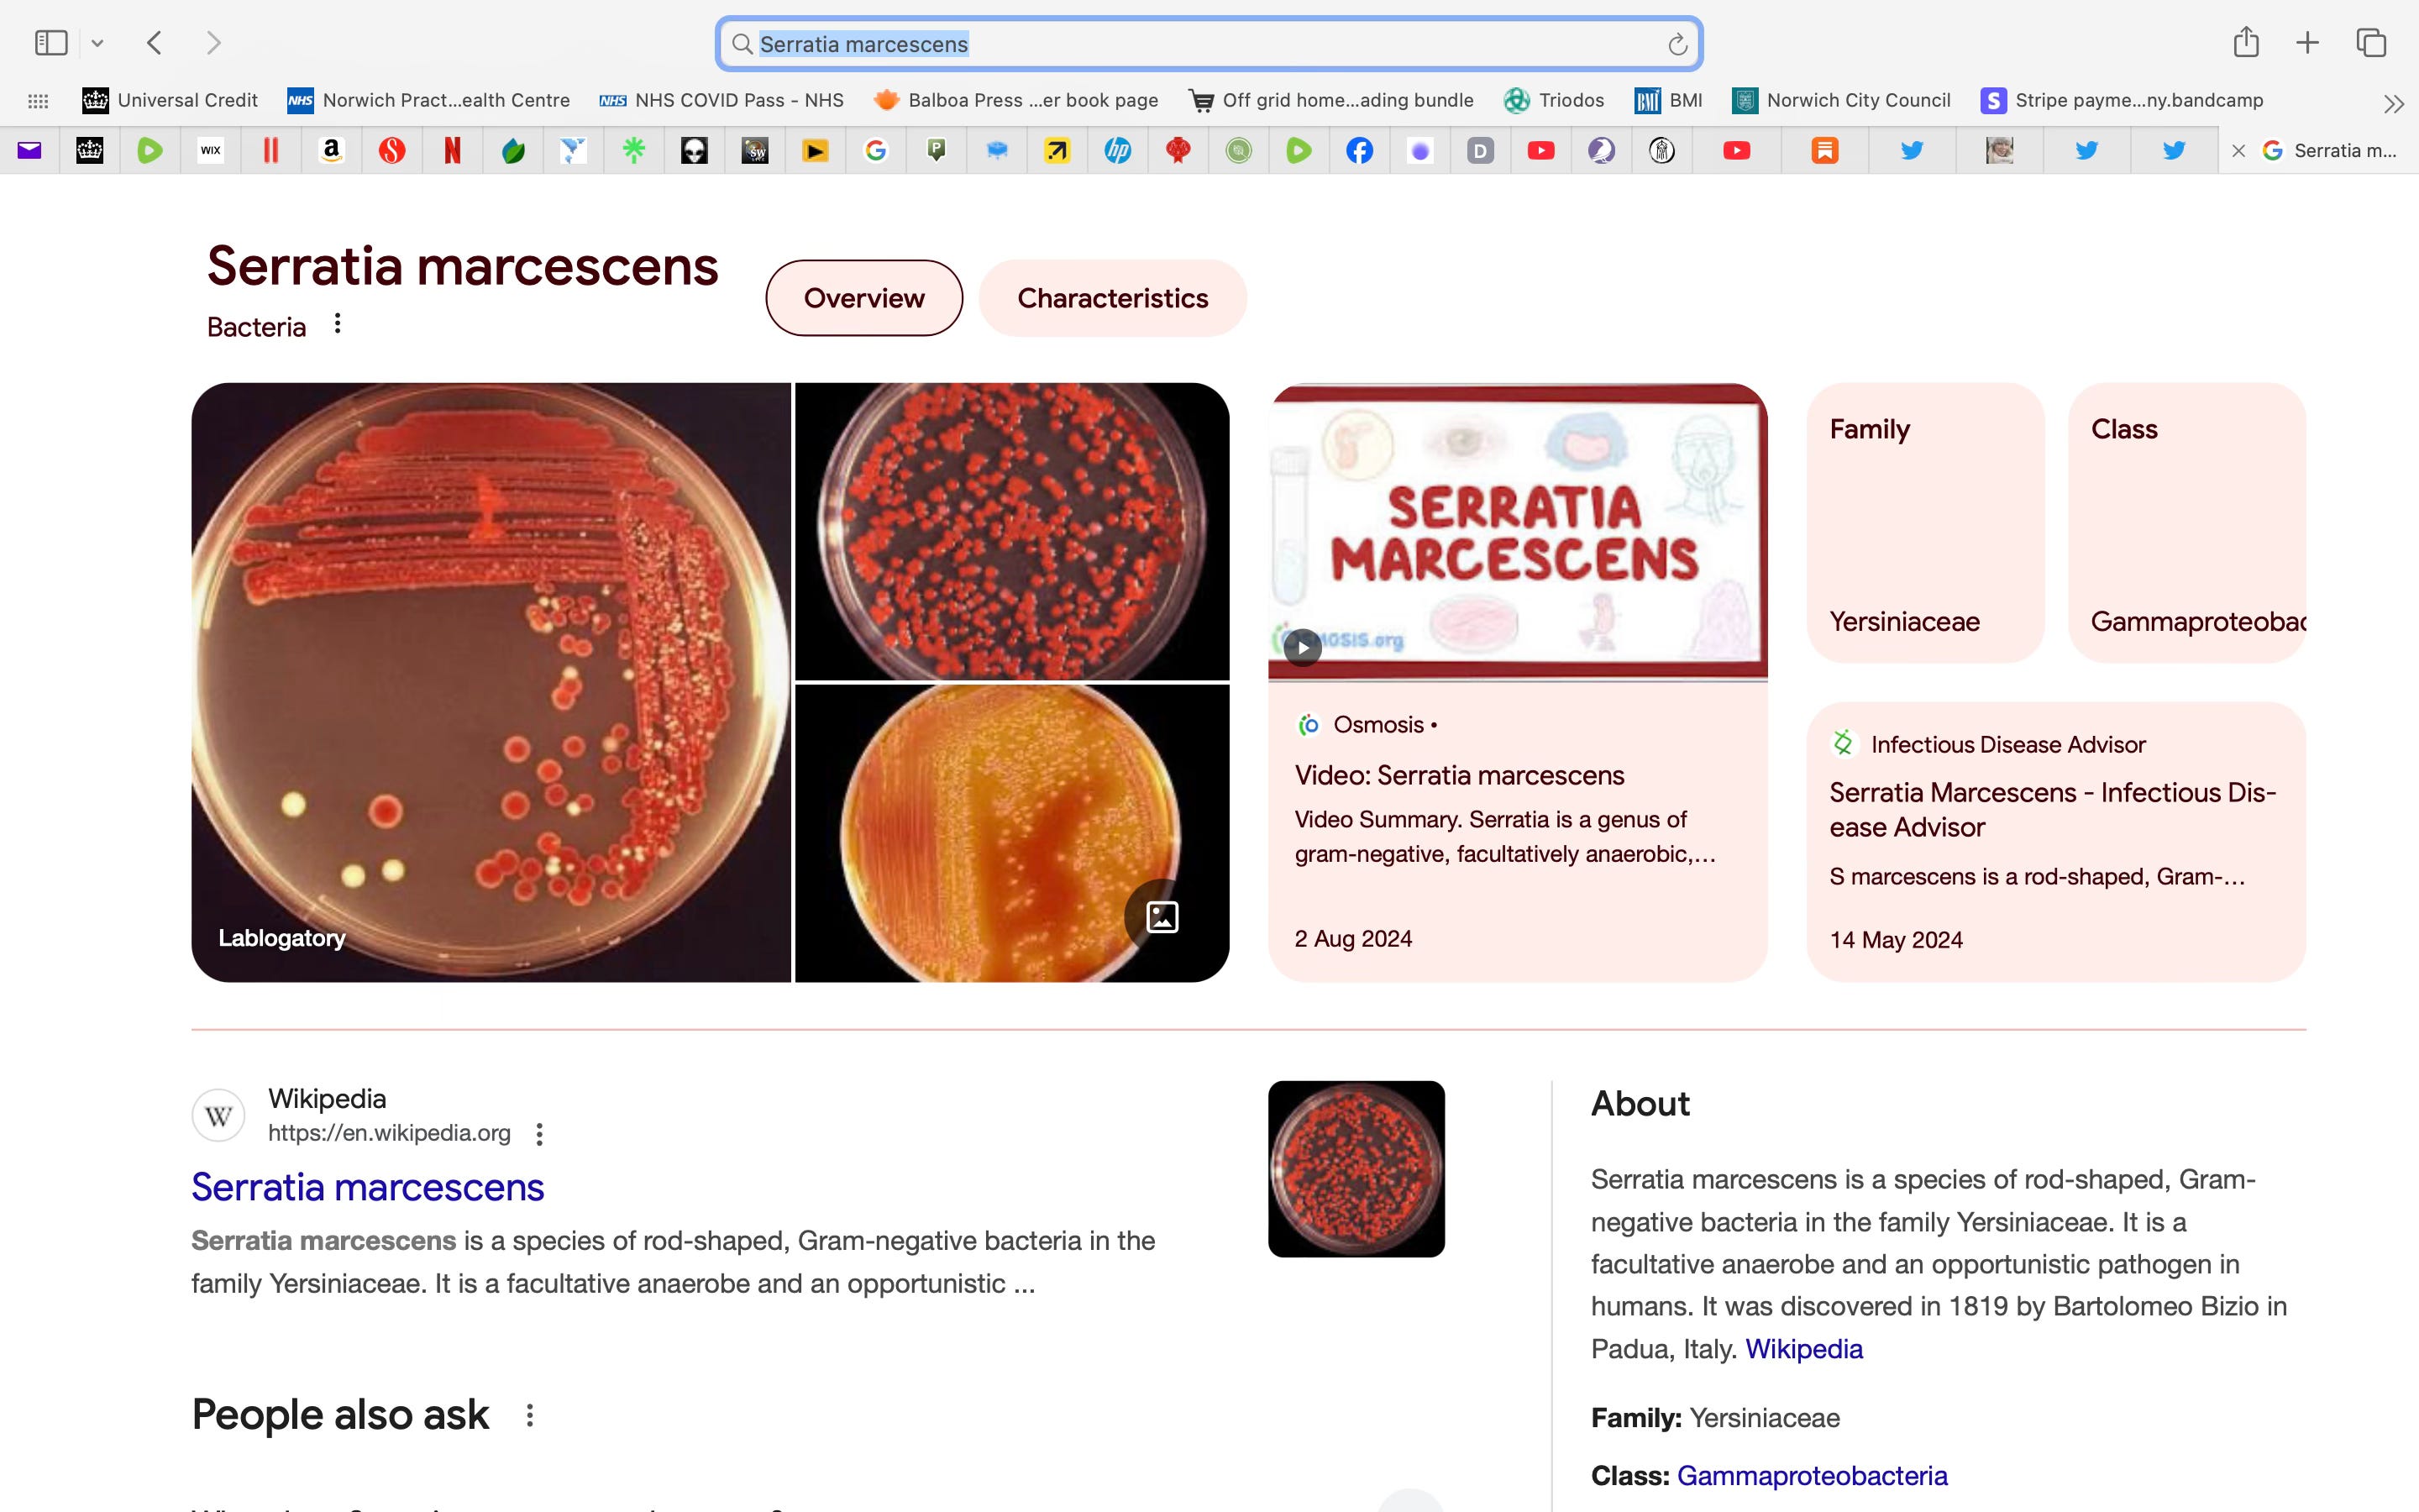2419x1512 pixels.
Task: Switch to the portrait photo icon tab
Action: [x=1999, y=151]
